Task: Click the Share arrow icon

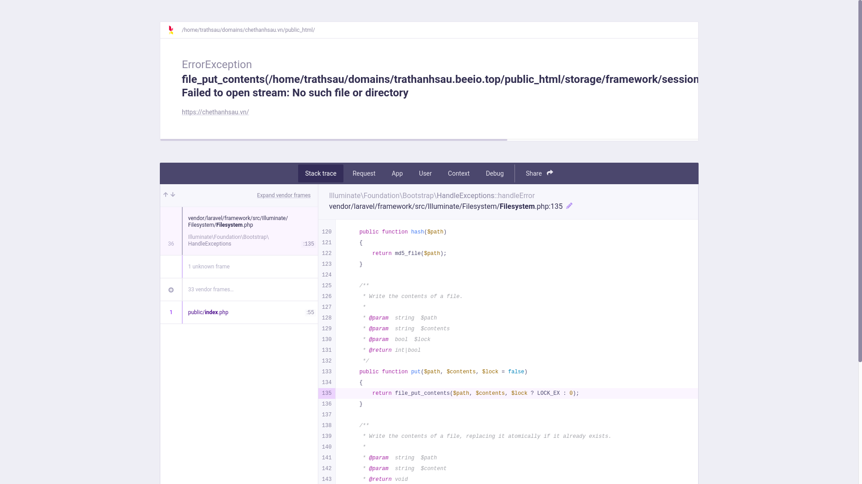Action: (x=550, y=173)
